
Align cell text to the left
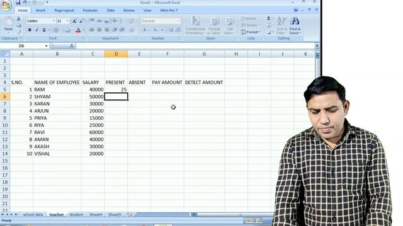pyautogui.click(x=92, y=30)
